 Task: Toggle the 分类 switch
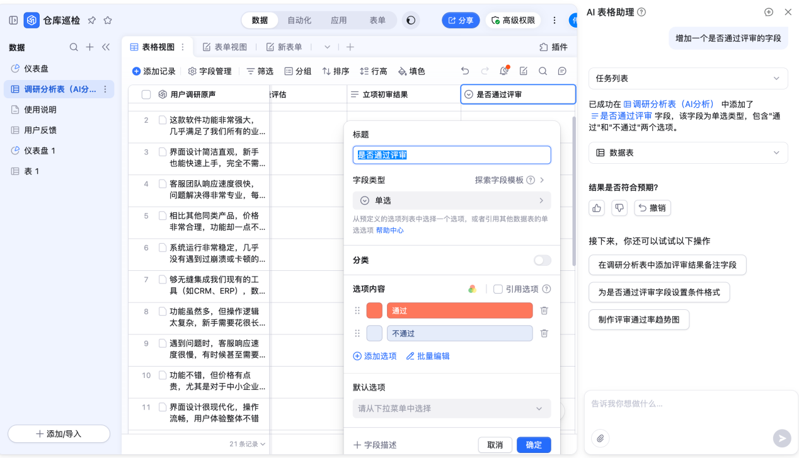click(x=542, y=260)
